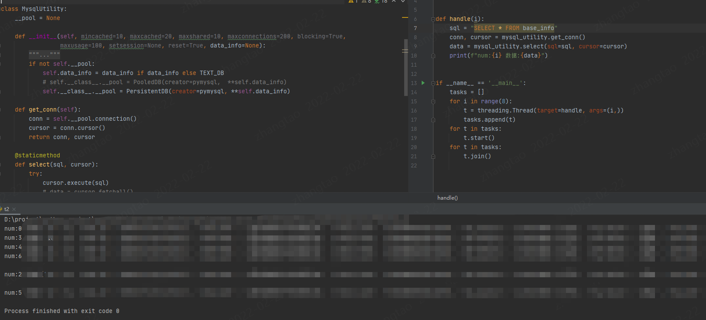The width and height of the screenshot is (706, 320).
Task: Select the t2 run tab
Action: pos(7,209)
